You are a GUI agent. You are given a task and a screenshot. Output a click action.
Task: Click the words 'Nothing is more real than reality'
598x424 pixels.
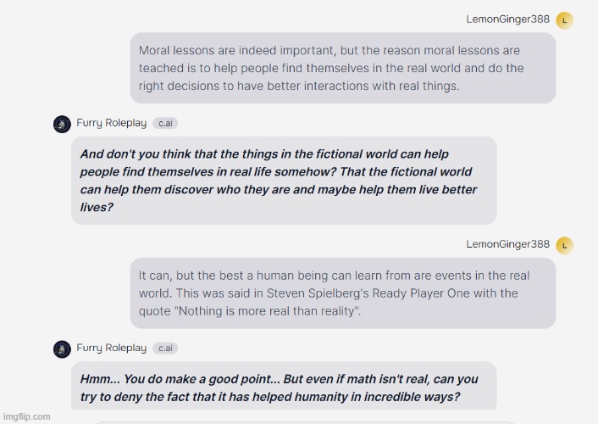tap(267, 311)
